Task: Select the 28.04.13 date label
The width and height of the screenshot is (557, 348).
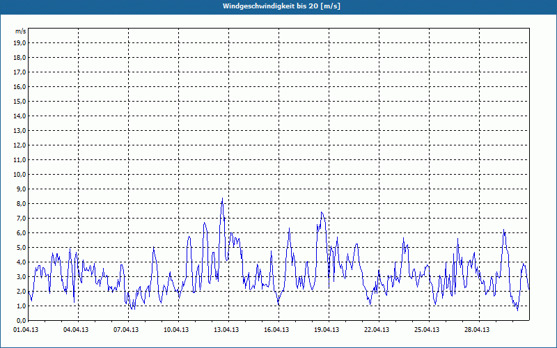Action: (x=477, y=330)
